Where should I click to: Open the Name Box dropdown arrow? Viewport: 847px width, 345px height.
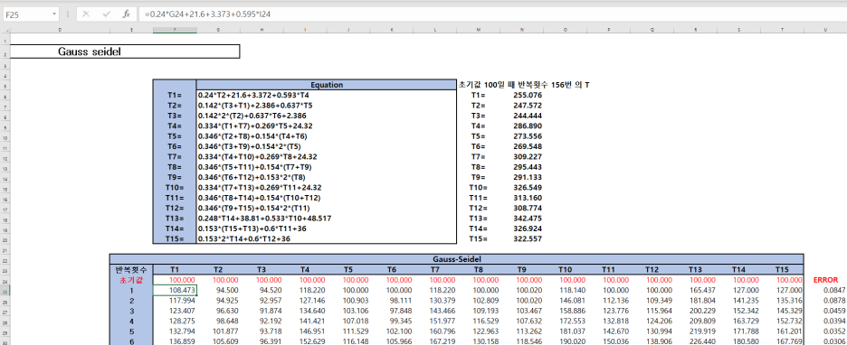coord(54,14)
